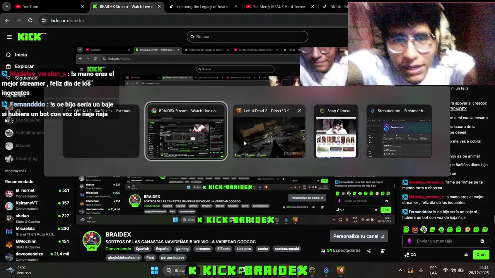Open Wi-Fi network tray icon

[x=445, y=270]
